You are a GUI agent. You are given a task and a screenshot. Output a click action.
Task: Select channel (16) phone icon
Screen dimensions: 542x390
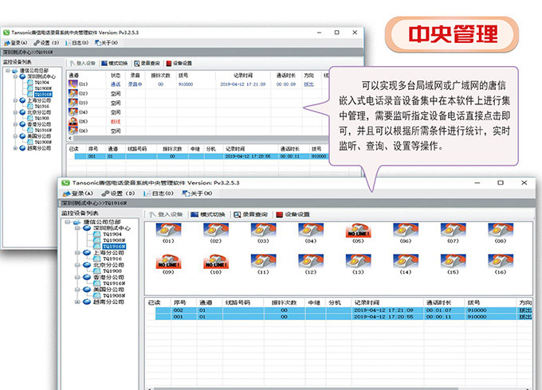(501, 261)
